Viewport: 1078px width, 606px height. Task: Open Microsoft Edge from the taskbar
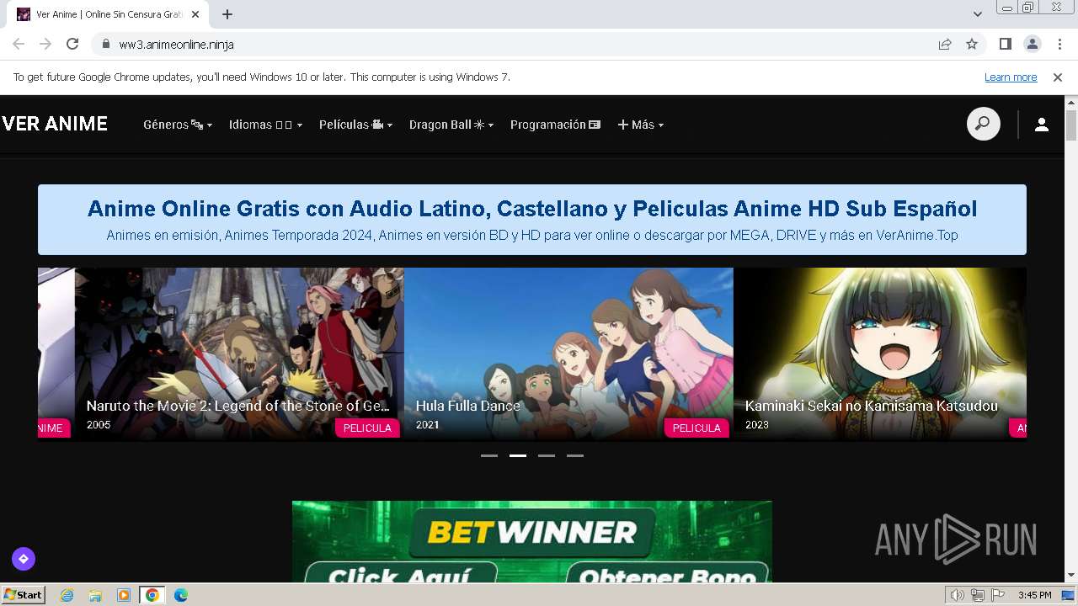181,595
